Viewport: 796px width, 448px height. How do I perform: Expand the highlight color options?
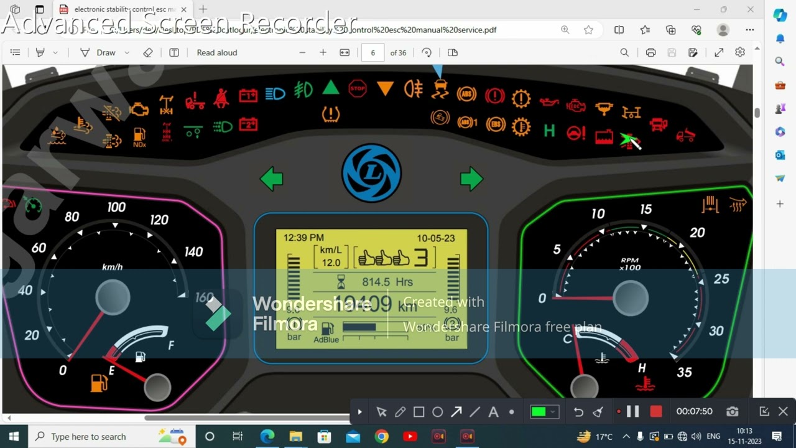tap(55, 53)
